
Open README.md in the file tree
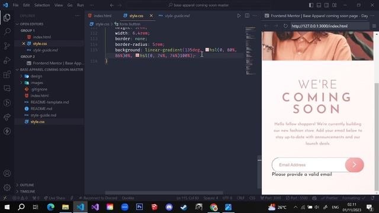pos(41,109)
